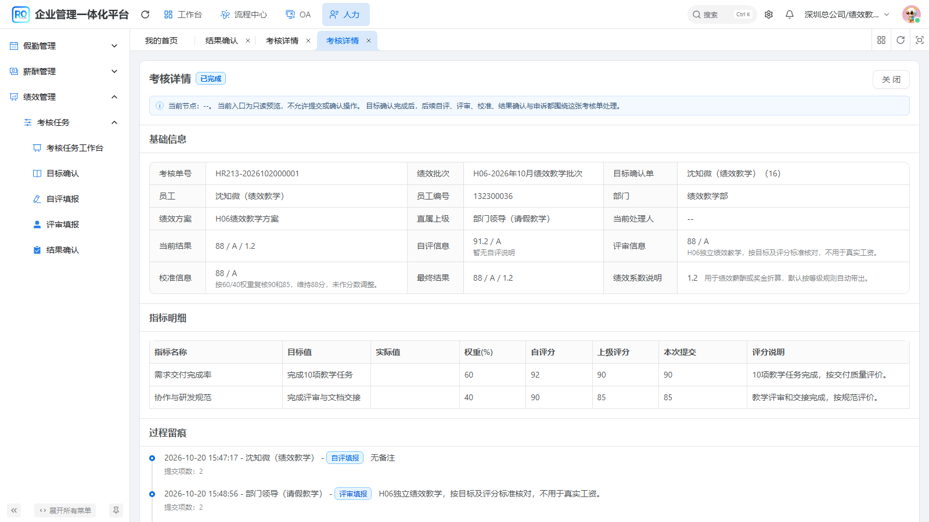Click the user avatar
The width and height of the screenshot is (929, 522).
[x=911, y=14]
